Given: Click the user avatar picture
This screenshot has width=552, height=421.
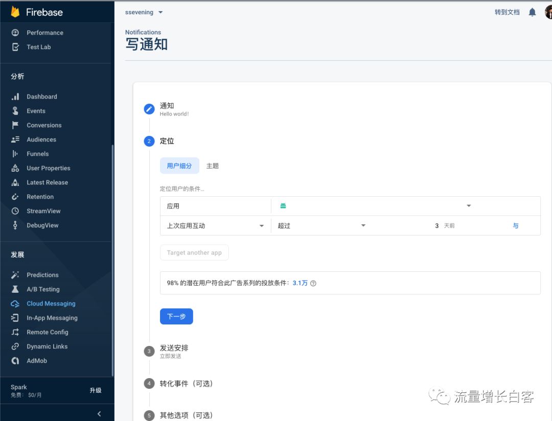Looking at the screenshot, I should tap(548, 12).
